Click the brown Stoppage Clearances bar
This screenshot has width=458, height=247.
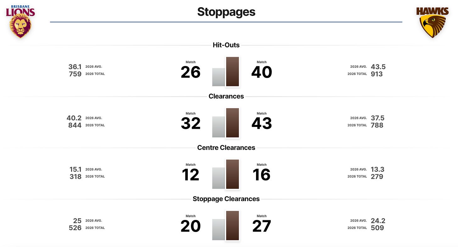pos(232,225)
